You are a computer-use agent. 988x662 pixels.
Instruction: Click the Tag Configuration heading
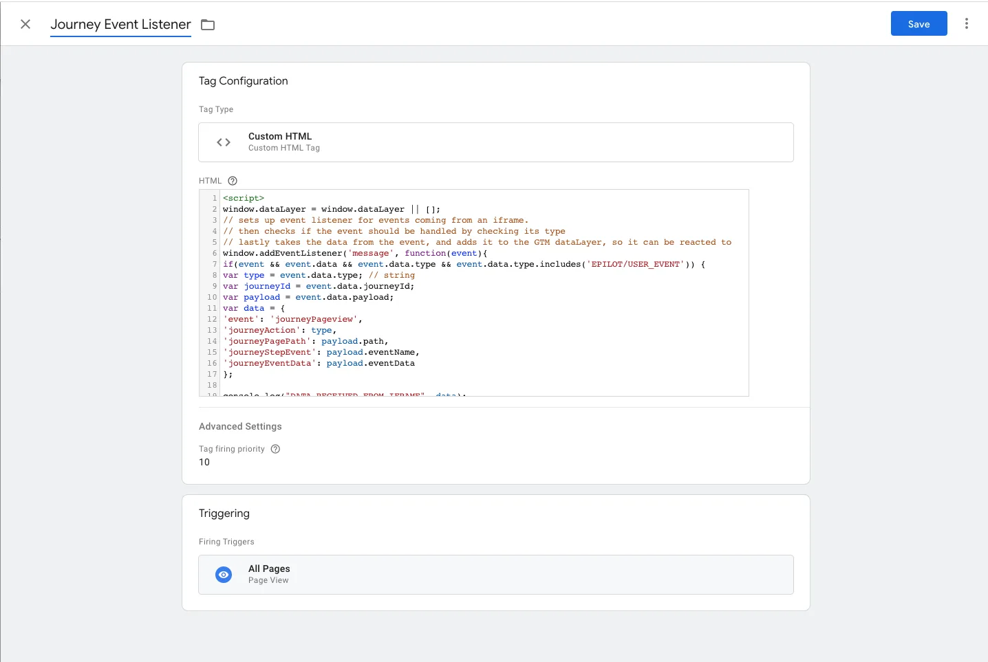point(244,81)
